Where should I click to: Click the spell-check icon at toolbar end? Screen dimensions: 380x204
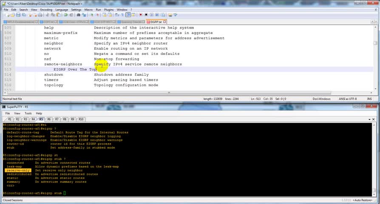(176, 15)
